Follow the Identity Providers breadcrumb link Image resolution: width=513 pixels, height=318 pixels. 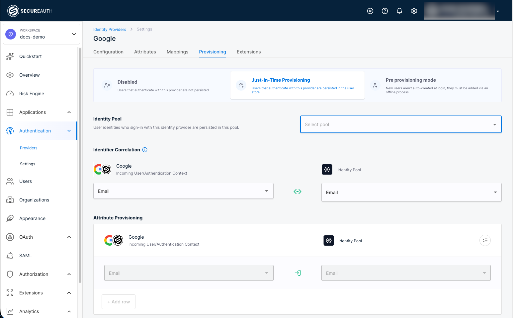pyautogui.click(x=110, y=30)
